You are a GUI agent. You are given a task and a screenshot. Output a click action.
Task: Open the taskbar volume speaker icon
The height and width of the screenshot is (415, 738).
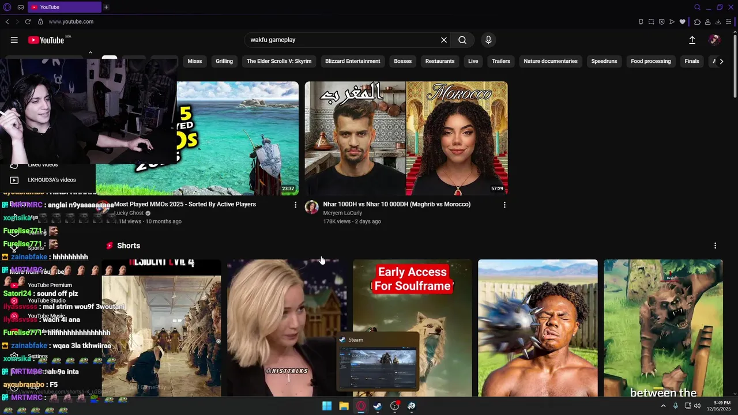coord(698,406)
